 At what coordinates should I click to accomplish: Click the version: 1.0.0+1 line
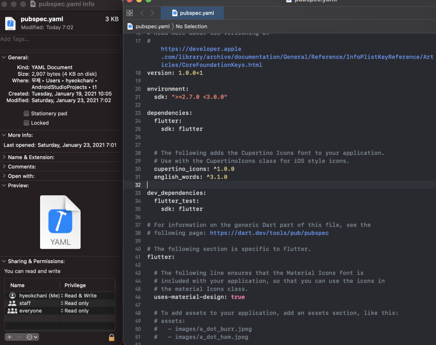(x=175, y=73)
